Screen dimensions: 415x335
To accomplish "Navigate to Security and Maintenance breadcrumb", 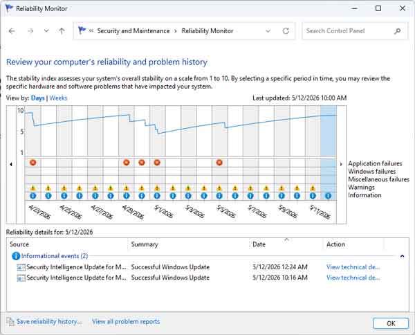I will (133, 31).
